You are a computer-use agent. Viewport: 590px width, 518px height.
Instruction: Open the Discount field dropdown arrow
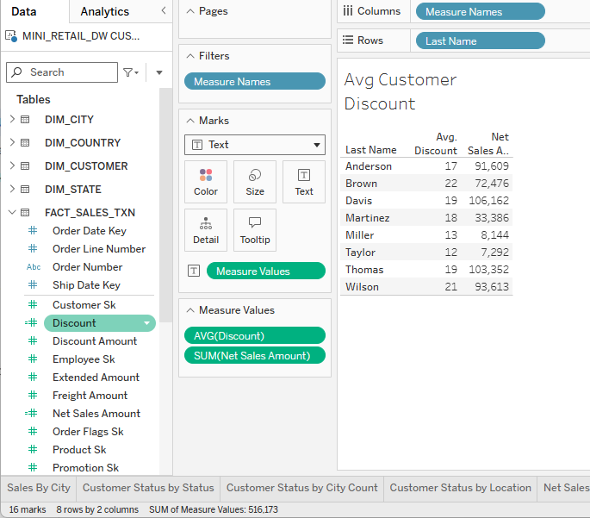point(147,323)
